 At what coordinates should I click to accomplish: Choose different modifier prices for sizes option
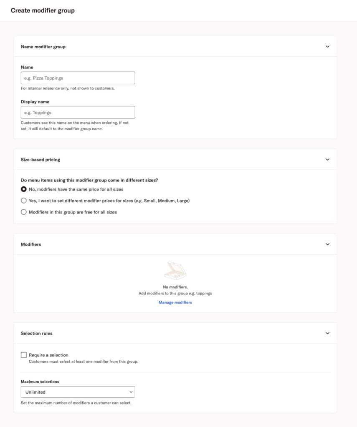(24, 200)
